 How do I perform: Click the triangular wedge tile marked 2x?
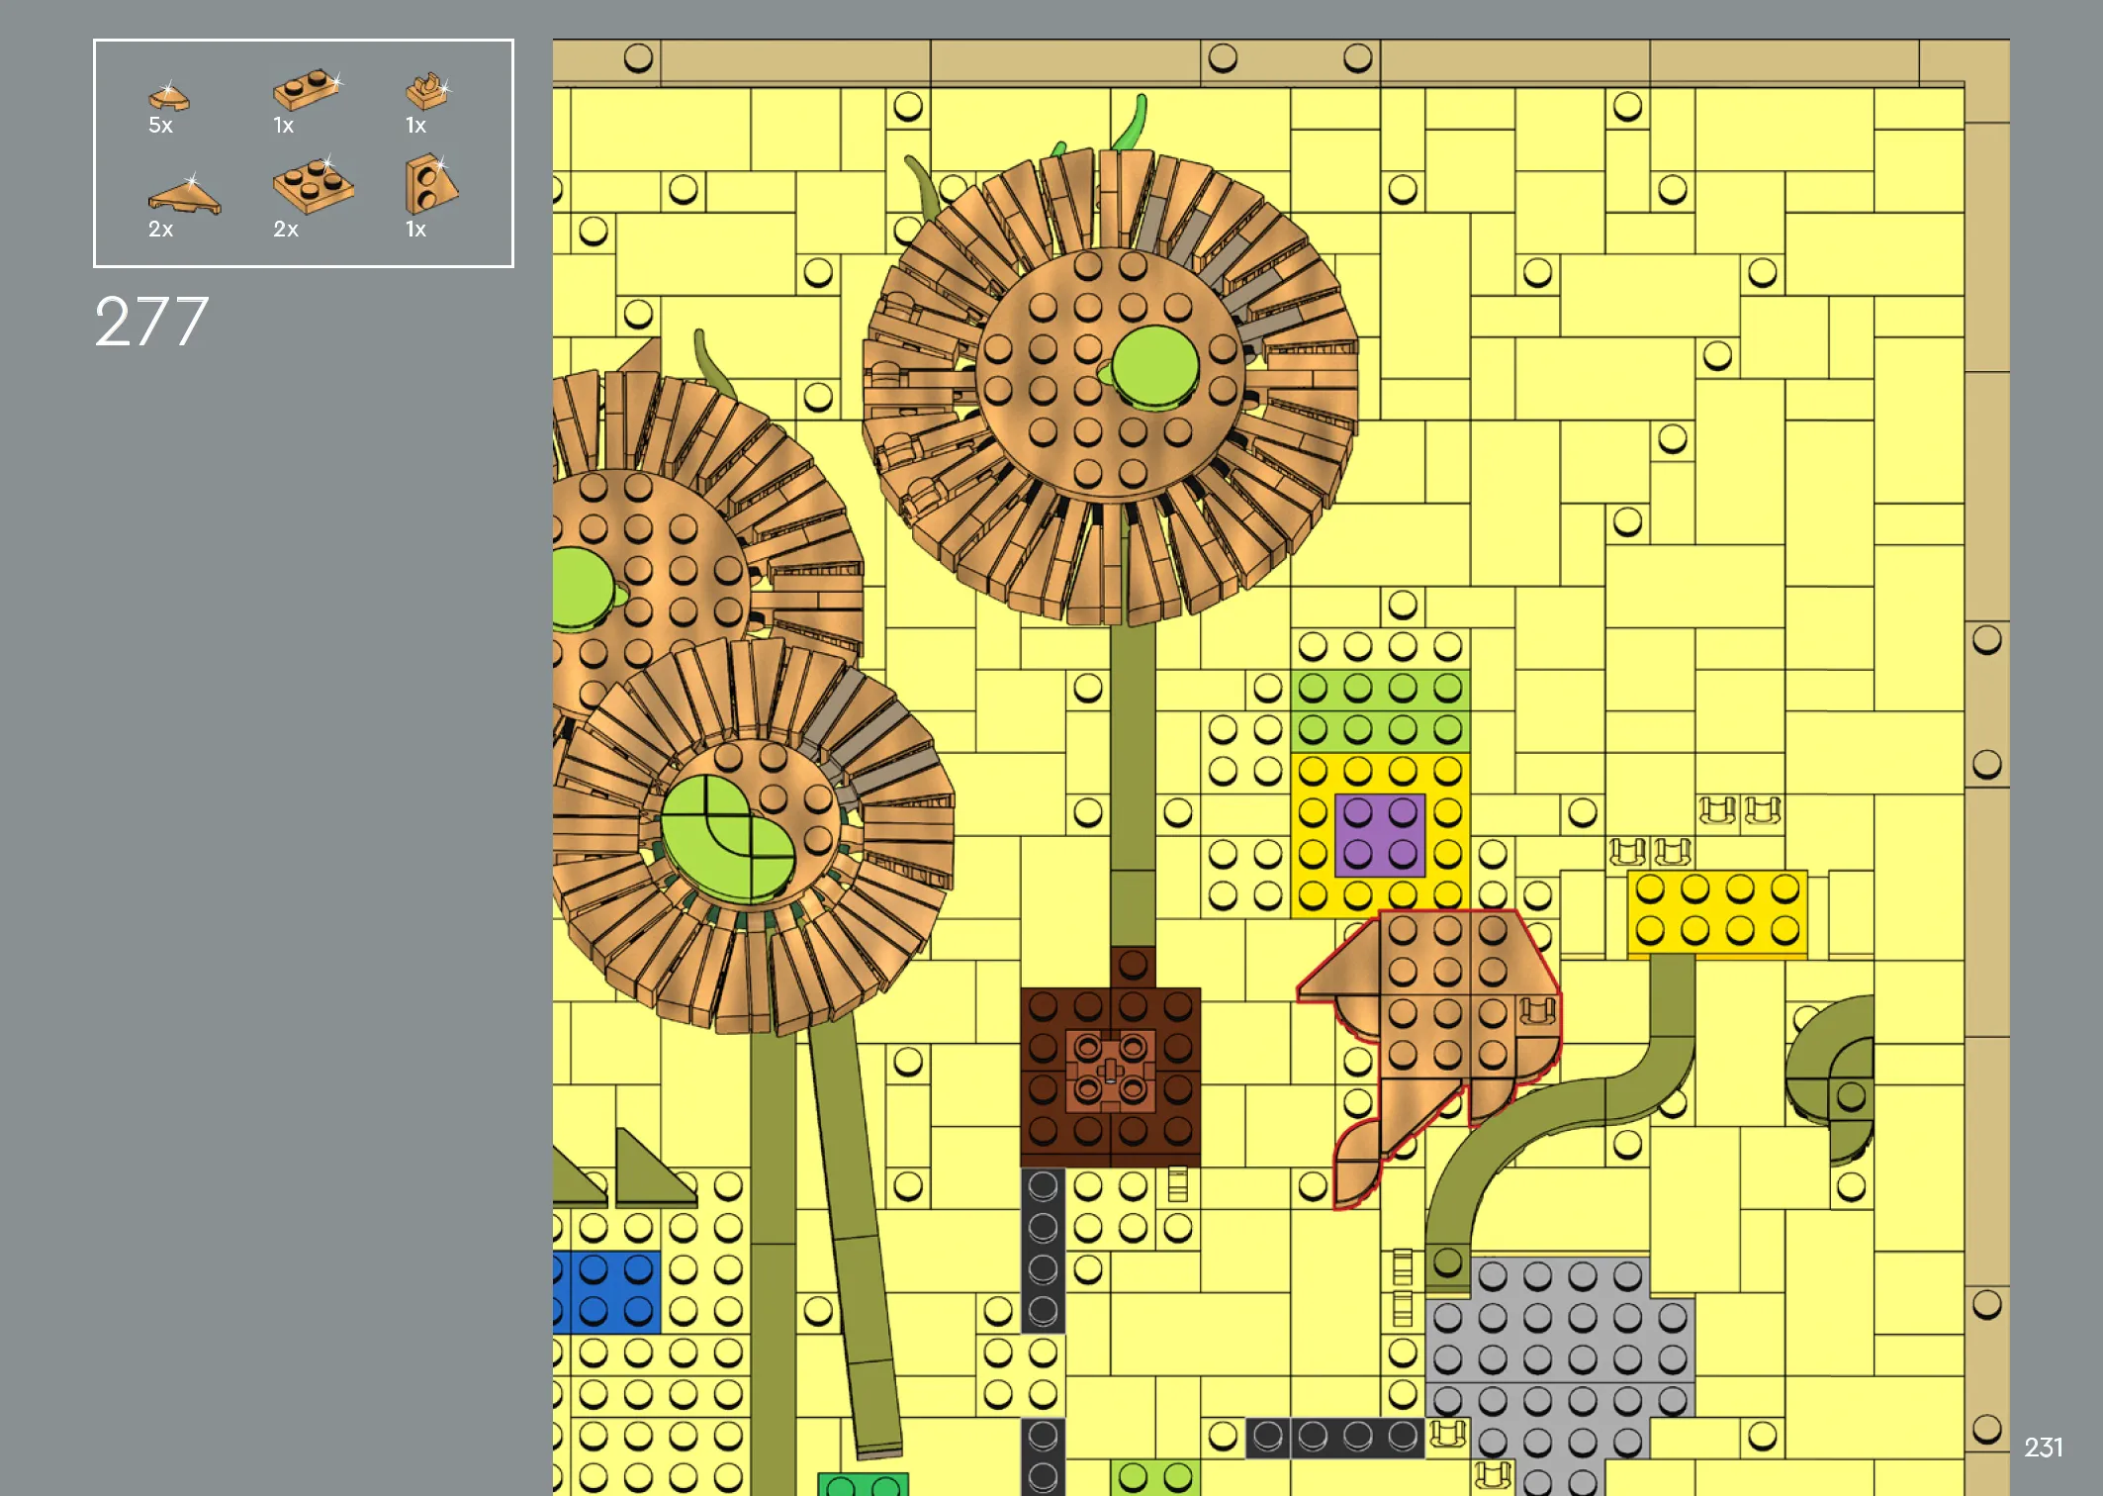pos(184,196)
